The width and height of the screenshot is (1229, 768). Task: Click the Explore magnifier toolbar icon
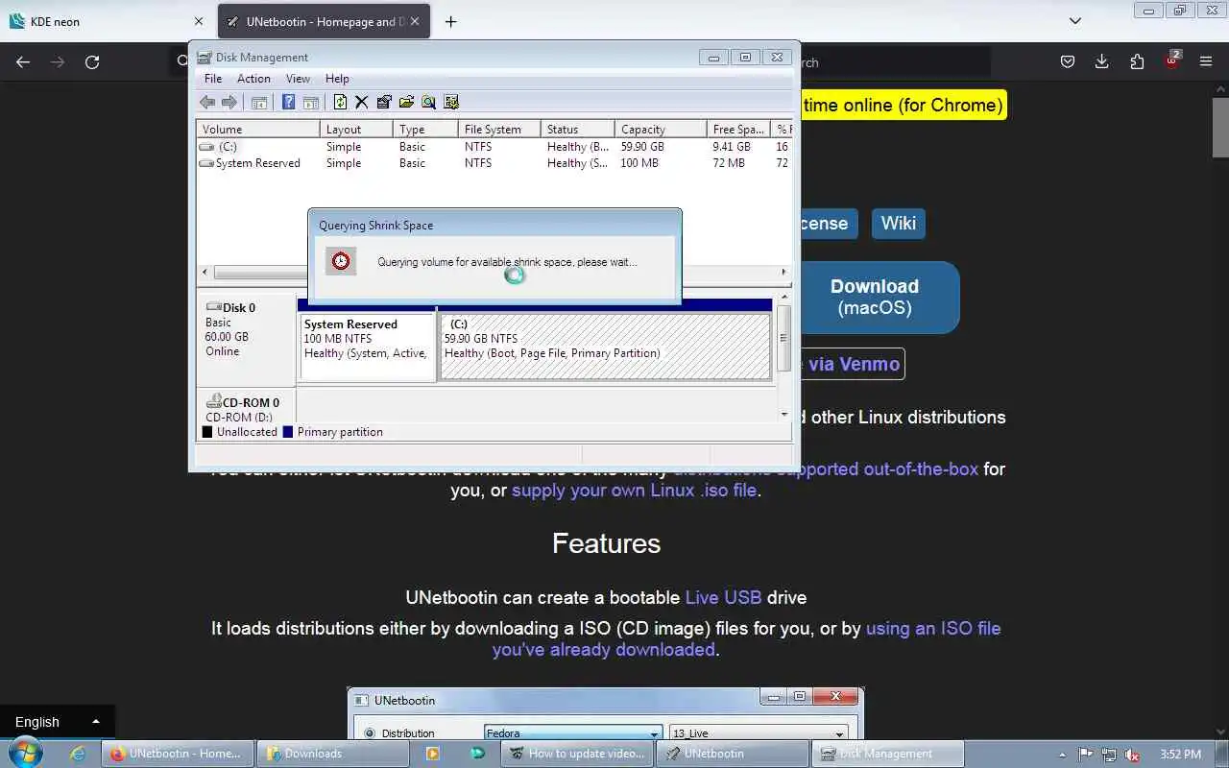point(428,103)
